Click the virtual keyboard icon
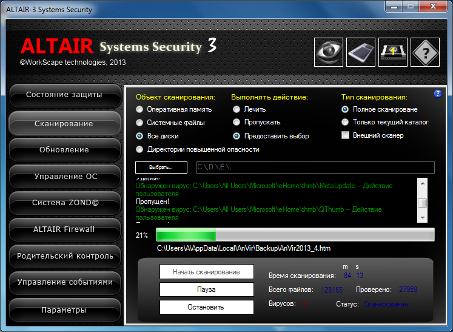Screen dimensions: 453x332 [361, 52]
